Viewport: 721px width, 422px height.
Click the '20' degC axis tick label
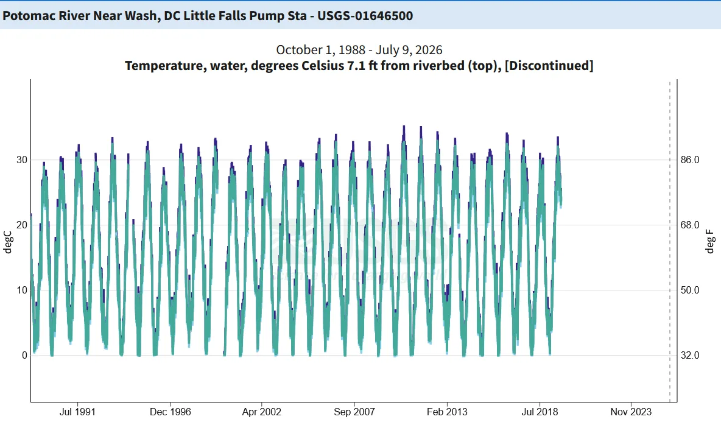click(21, 225)
